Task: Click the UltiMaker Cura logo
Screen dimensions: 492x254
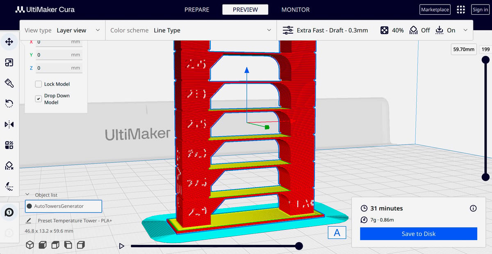Action: pos(45,9)
